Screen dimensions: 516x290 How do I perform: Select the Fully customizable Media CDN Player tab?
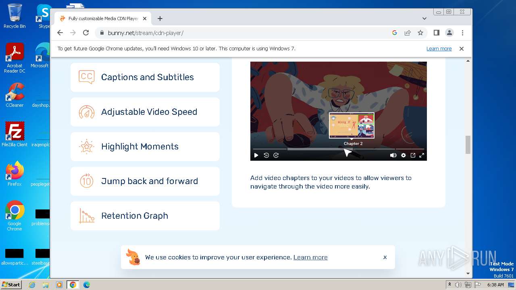click(x=103, y=19)
